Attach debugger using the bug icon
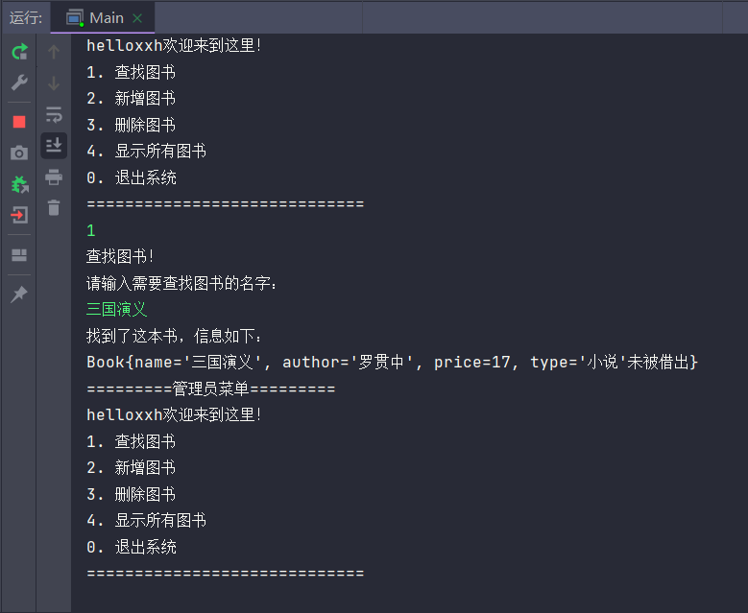Image resolution: width=748 pixels, height=613 pixels. coord(19,183)
